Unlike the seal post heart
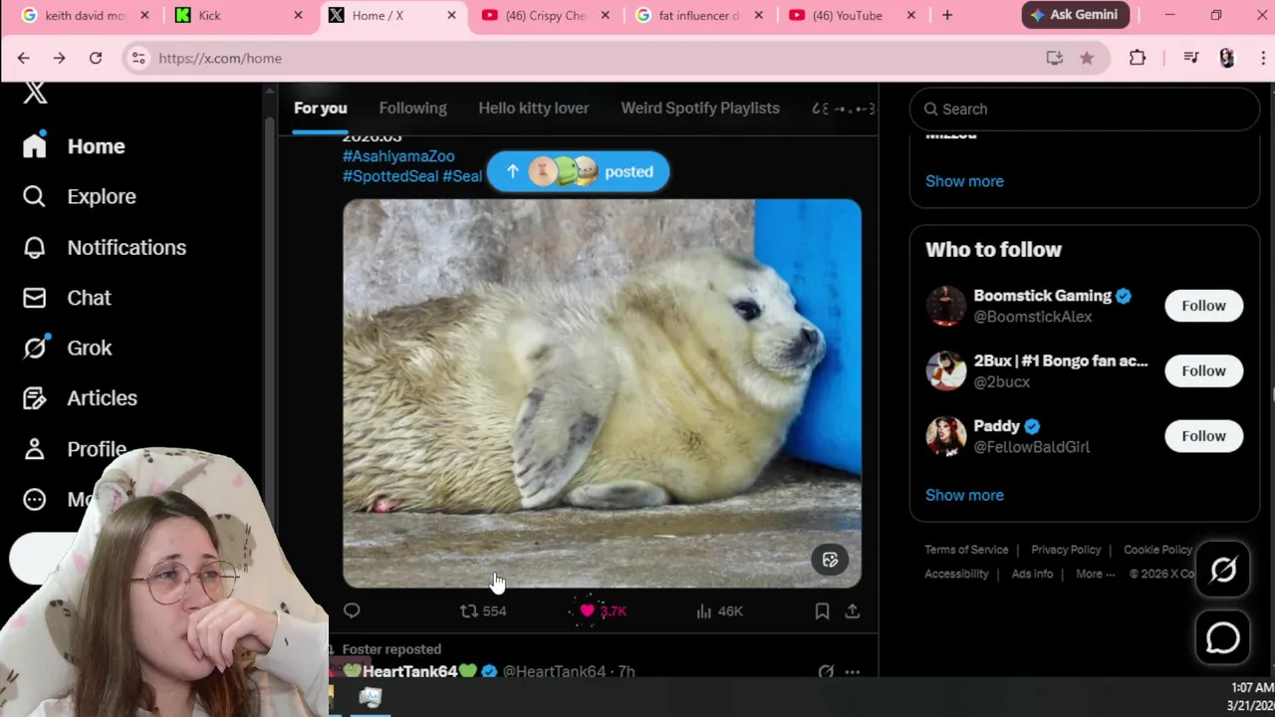 point(587,611)
